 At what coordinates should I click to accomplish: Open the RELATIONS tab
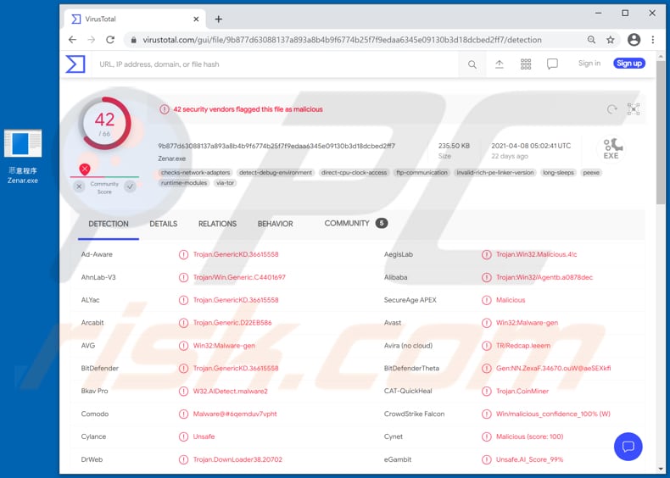click(217, 224)
